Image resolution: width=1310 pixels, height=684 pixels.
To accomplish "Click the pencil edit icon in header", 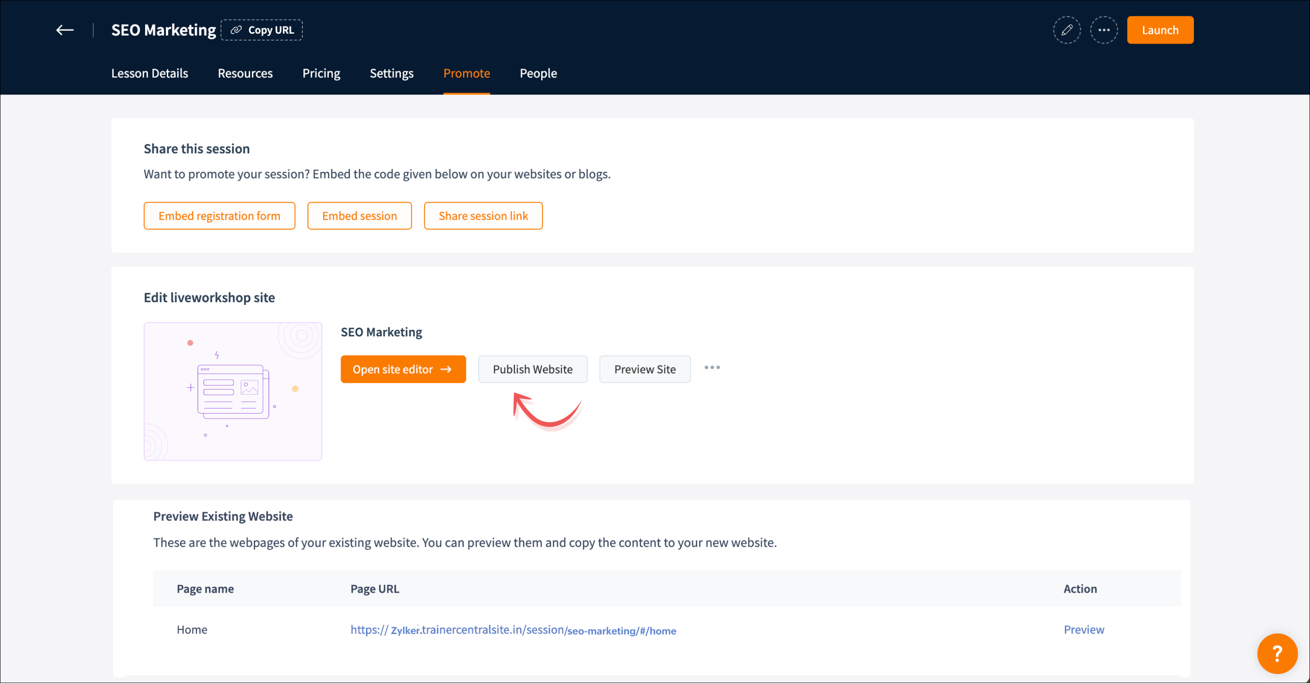I will point(1066,30).
